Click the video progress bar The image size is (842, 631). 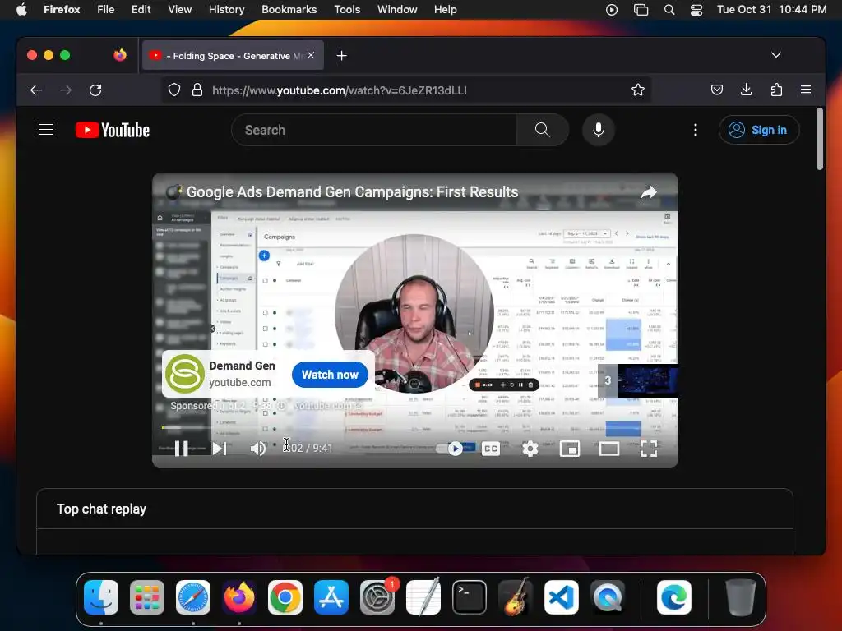(414, 427)
